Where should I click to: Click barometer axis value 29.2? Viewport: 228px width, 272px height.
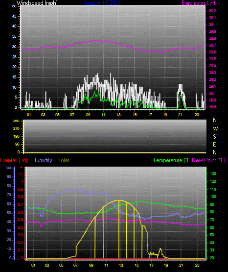pos(212,79)
